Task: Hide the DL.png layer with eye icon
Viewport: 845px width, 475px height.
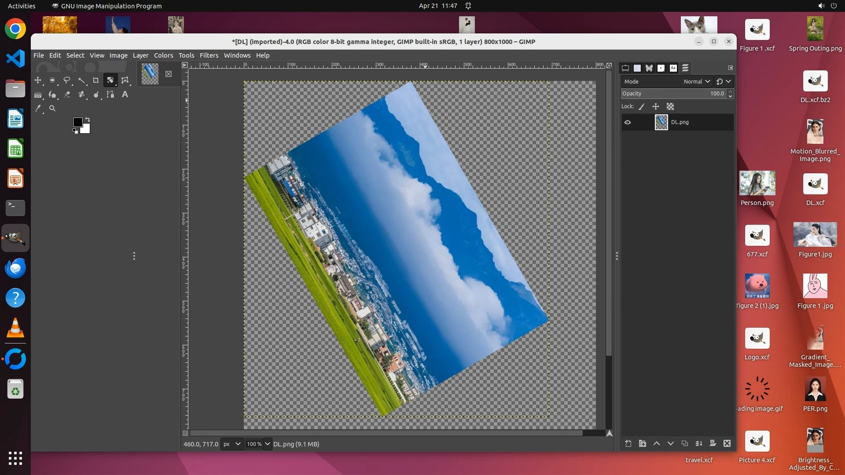Action: [628, 122]
